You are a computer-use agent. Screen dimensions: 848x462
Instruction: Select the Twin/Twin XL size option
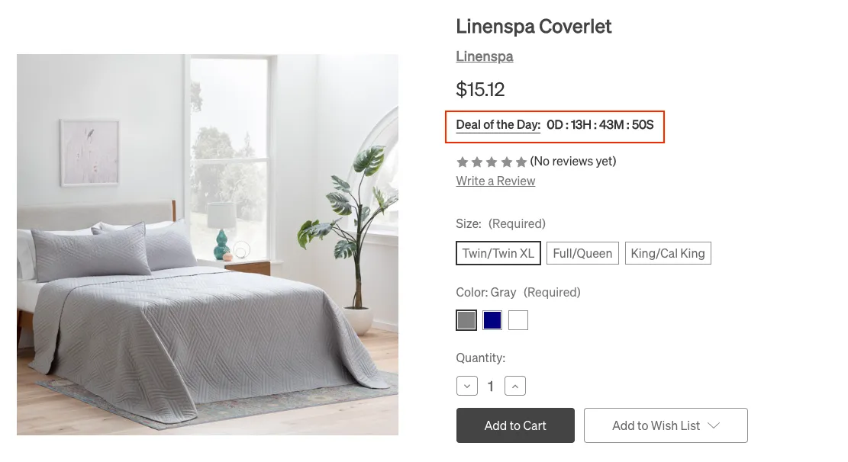point(498,253)
